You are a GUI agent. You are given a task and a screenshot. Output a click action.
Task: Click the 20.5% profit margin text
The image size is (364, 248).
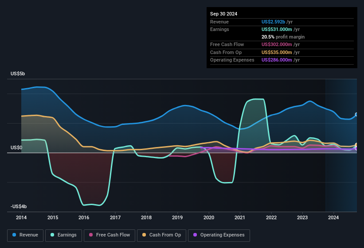pyautogui.click(x=283, y=37)
